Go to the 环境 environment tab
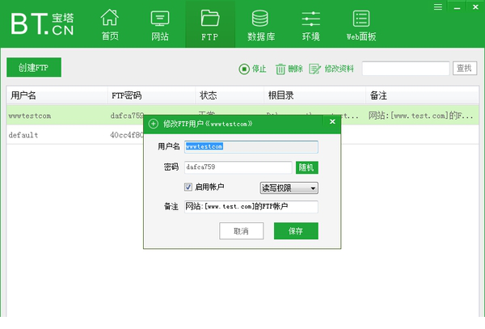The image size is (485, 329). [311, 25]
